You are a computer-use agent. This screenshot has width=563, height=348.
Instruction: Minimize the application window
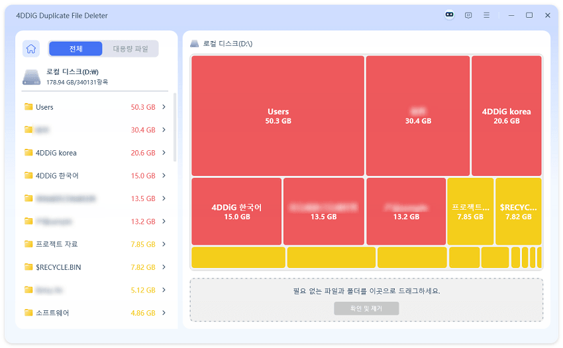[x=511, y=15]
